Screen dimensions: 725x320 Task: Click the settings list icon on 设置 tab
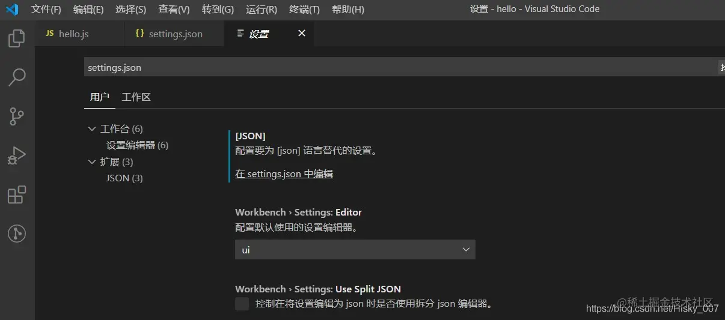[x=240, y=34]
